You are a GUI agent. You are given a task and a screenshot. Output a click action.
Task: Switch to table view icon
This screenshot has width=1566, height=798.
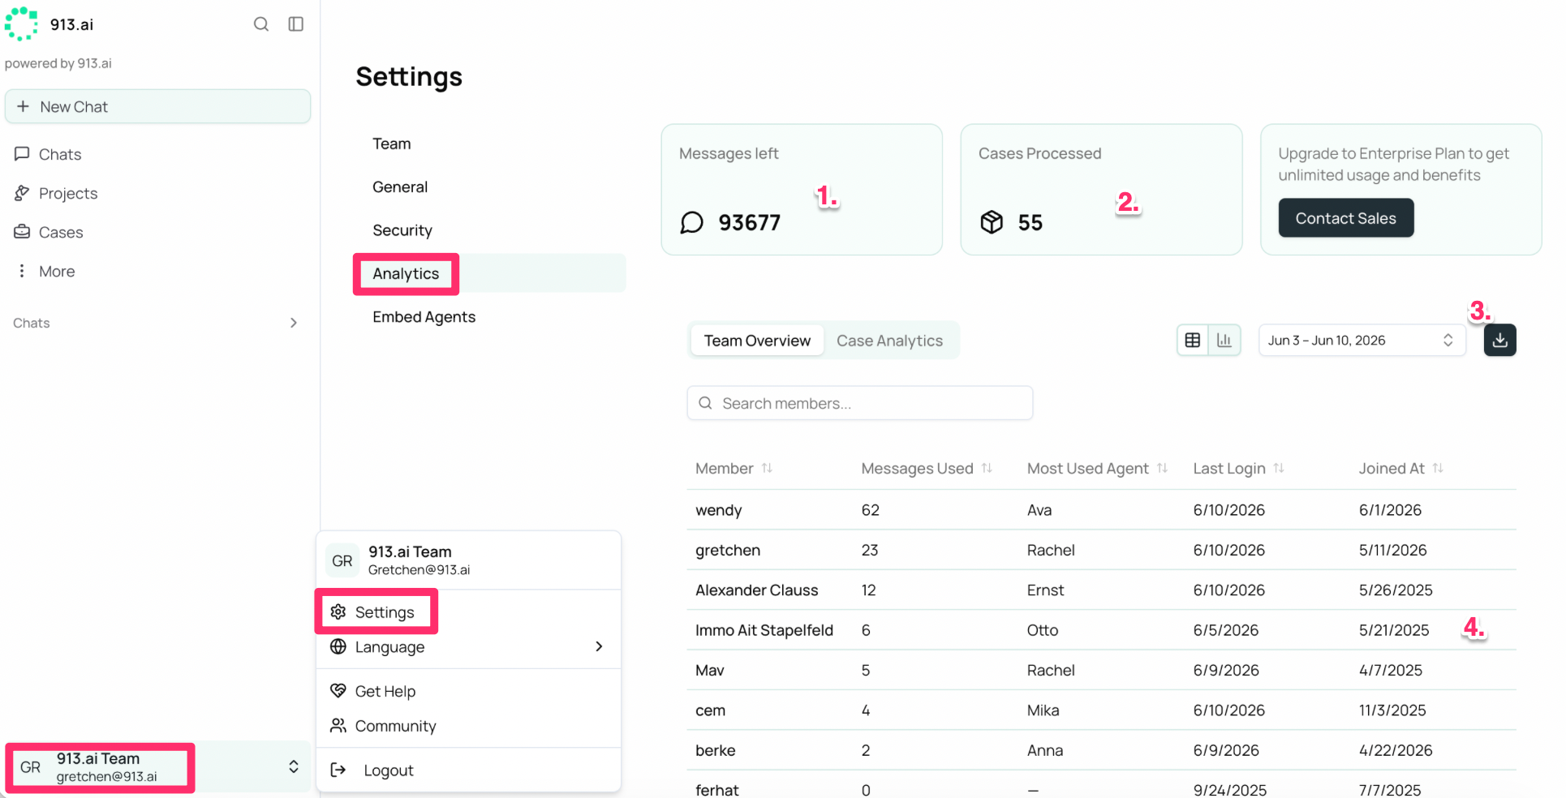click(x=1193, y=340)
